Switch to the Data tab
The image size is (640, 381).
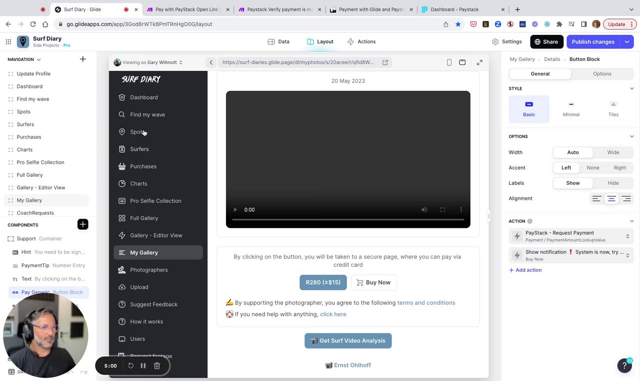coord(278,42)
